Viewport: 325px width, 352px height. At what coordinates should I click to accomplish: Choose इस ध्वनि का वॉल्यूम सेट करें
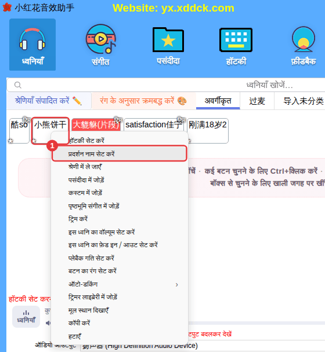click(120, 232)
